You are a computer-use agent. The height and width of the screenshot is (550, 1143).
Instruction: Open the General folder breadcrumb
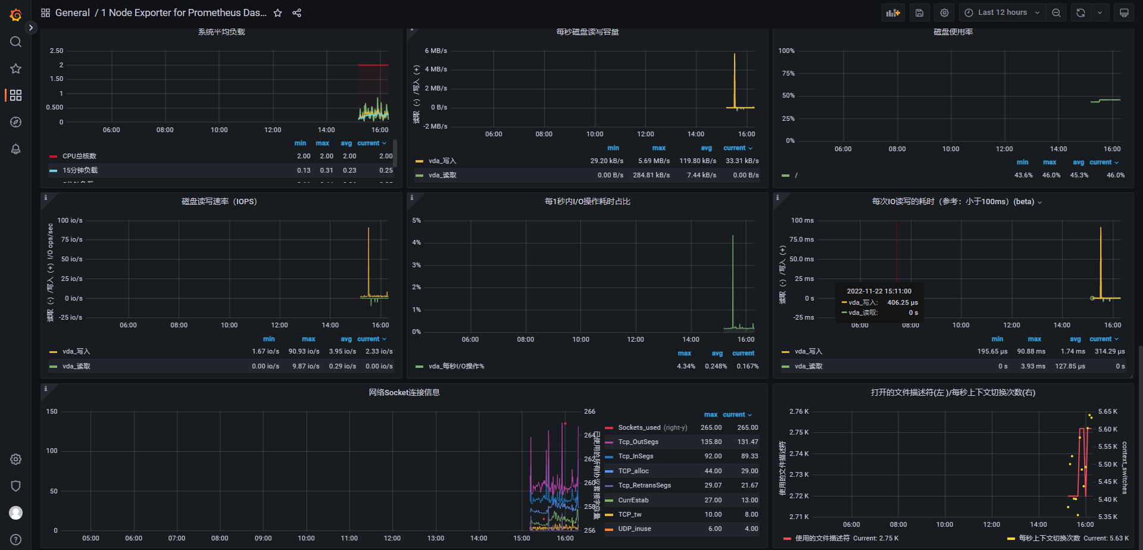72,12
